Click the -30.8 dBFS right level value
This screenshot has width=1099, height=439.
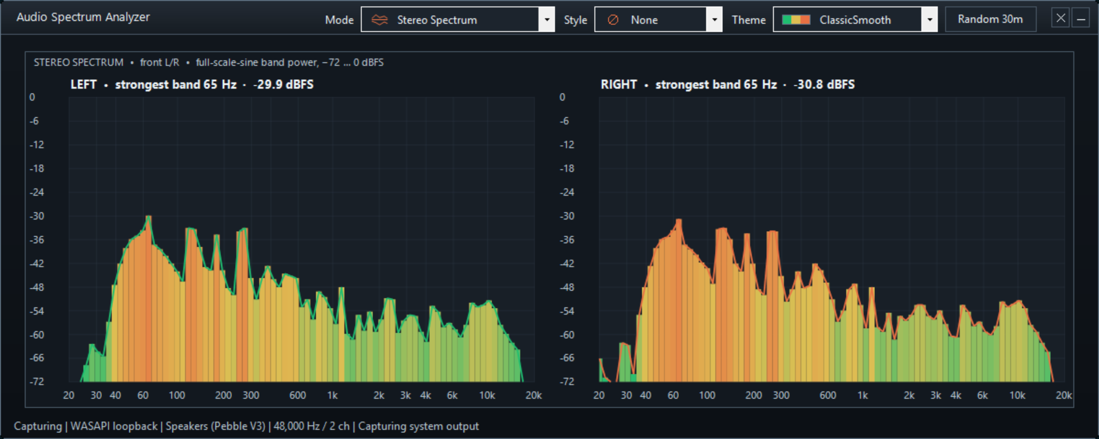[824, 85]
